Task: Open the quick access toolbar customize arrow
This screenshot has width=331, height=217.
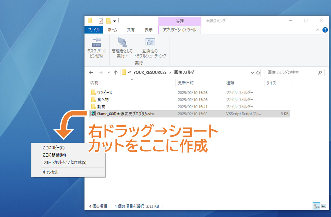Action: pyautogui.click(x=115, y=21)
